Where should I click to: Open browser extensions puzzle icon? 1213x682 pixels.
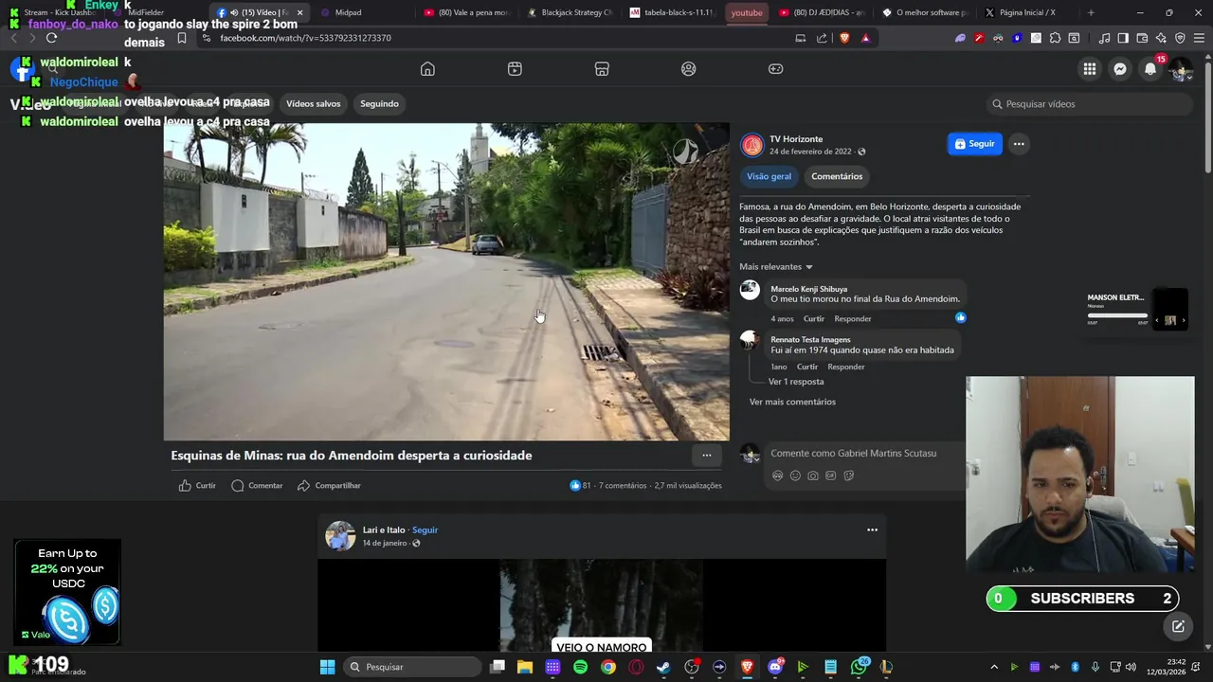point(1055,38)
